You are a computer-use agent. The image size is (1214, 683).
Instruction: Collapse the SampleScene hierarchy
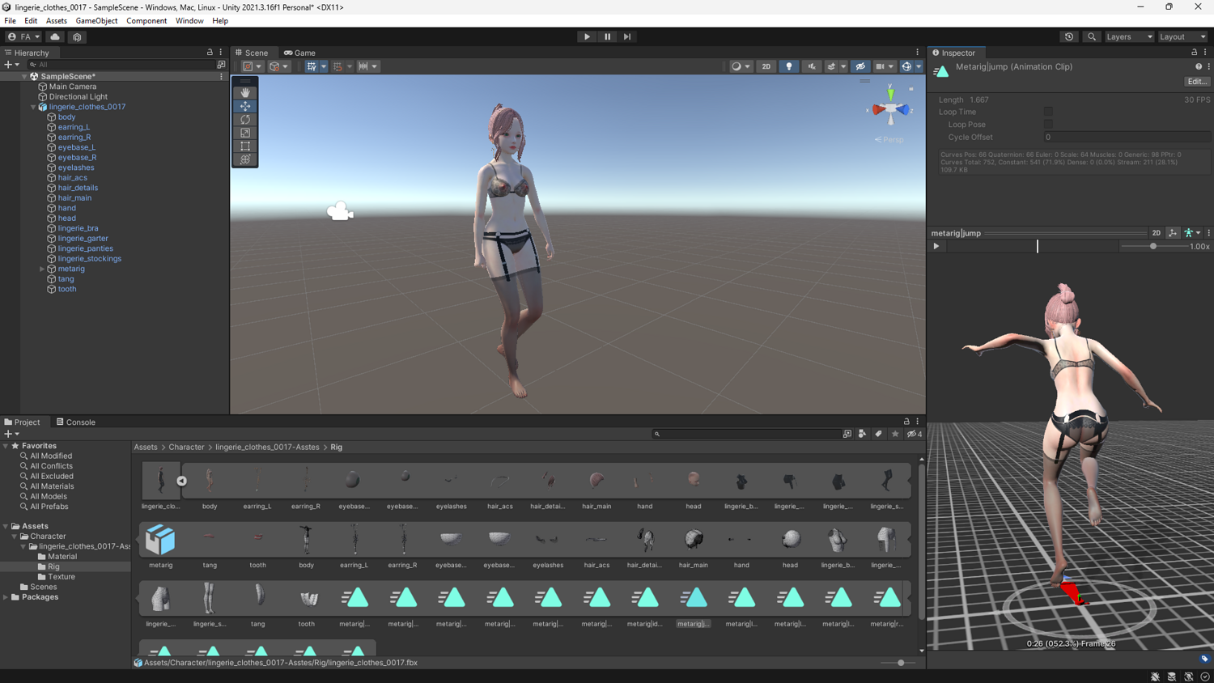[24, 76]
